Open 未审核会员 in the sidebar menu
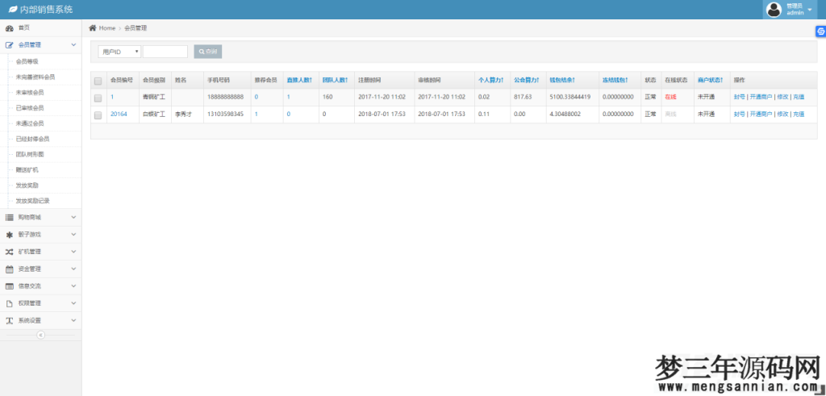This screenshot has height=396, width=826. pyautogui.click(x=30, y=92)
